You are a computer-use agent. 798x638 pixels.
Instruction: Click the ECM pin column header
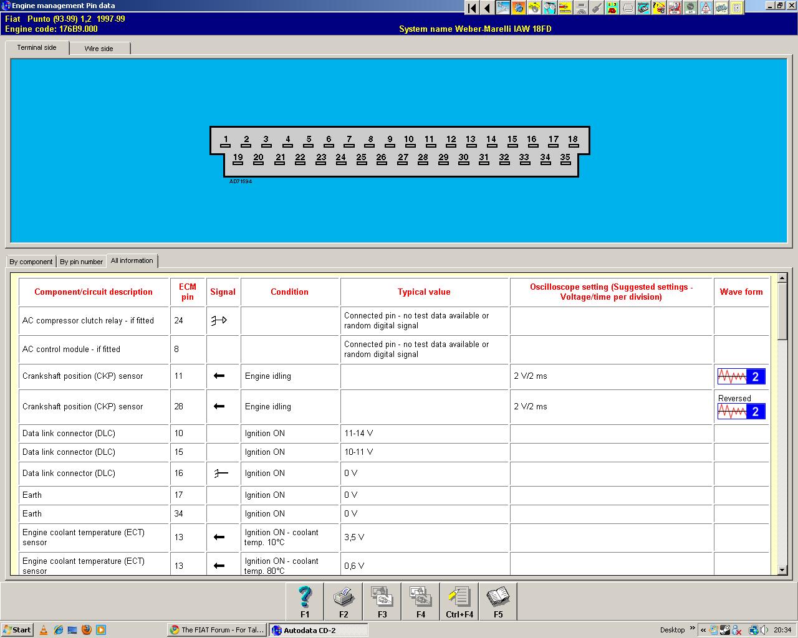188,292
